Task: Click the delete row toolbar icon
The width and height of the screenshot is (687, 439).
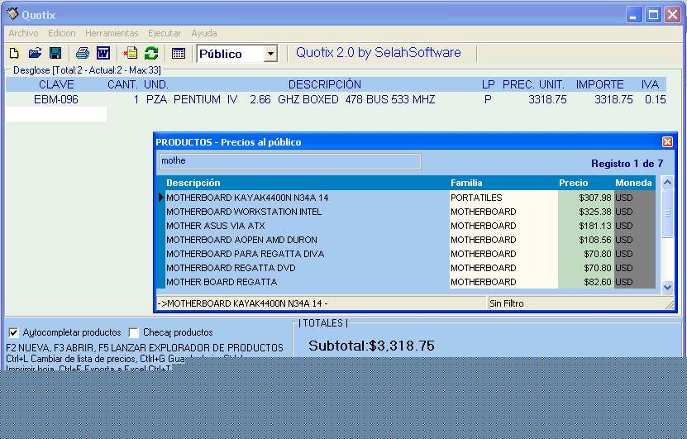Action: (130, 54)
